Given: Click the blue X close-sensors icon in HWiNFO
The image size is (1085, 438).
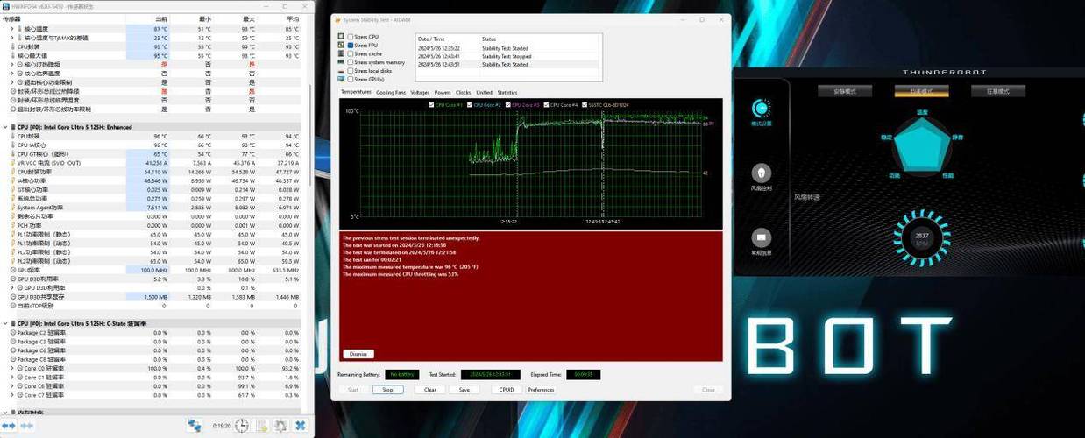Looking at the screenshot, I should (300, 425).
